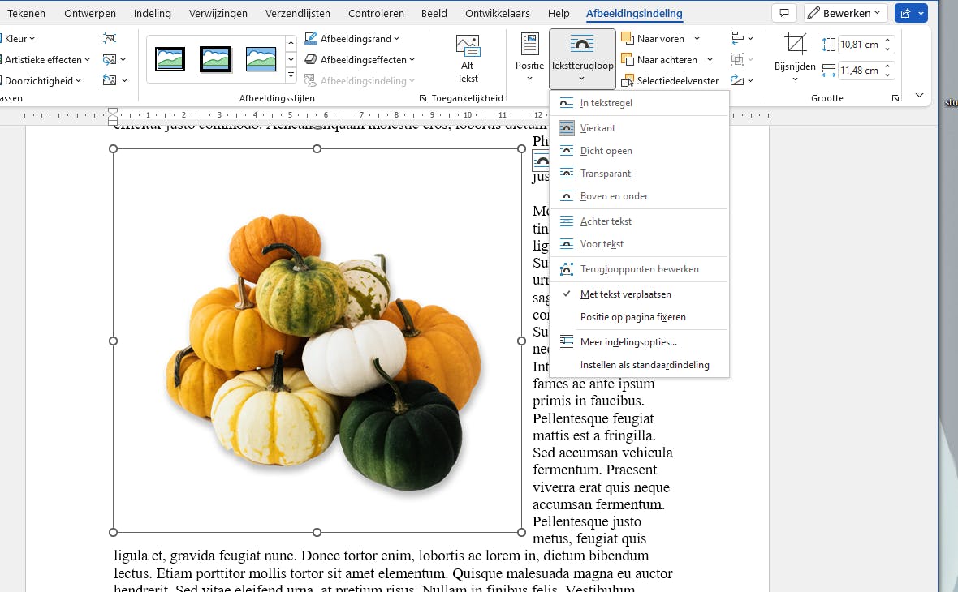Select the Vierkant wrap option
Viewport: 958px width, 592px height.
coord(639,128)
